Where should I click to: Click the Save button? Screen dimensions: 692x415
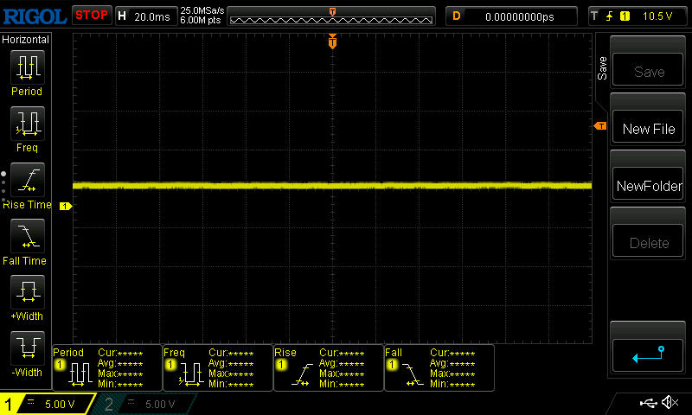pos(648,71)
